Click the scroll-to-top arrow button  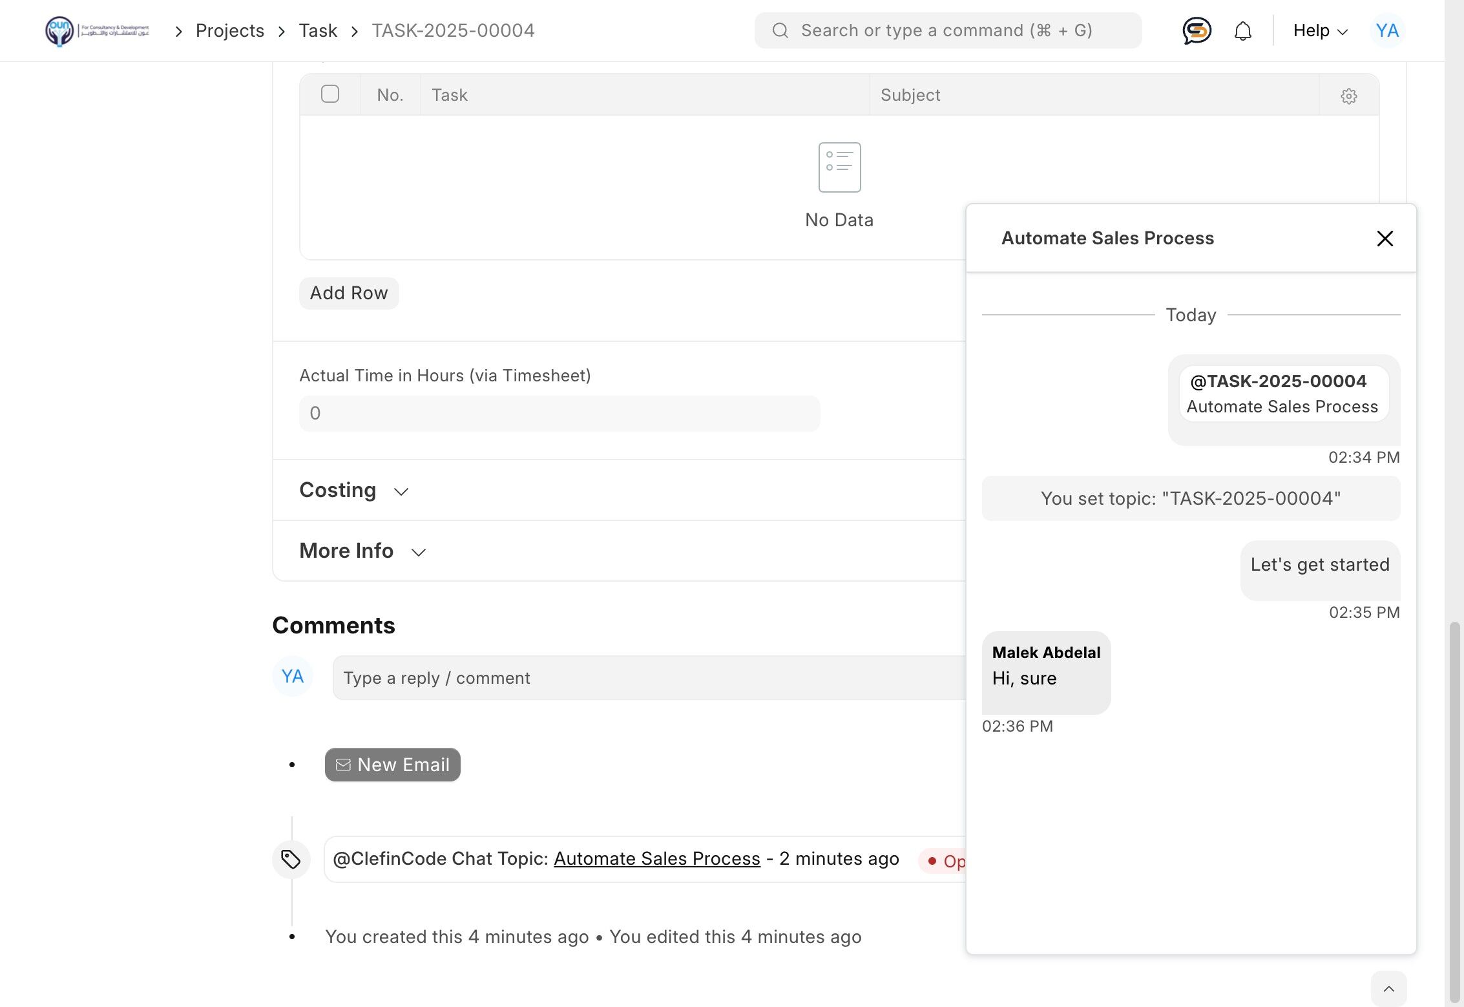coord(1388,988)
